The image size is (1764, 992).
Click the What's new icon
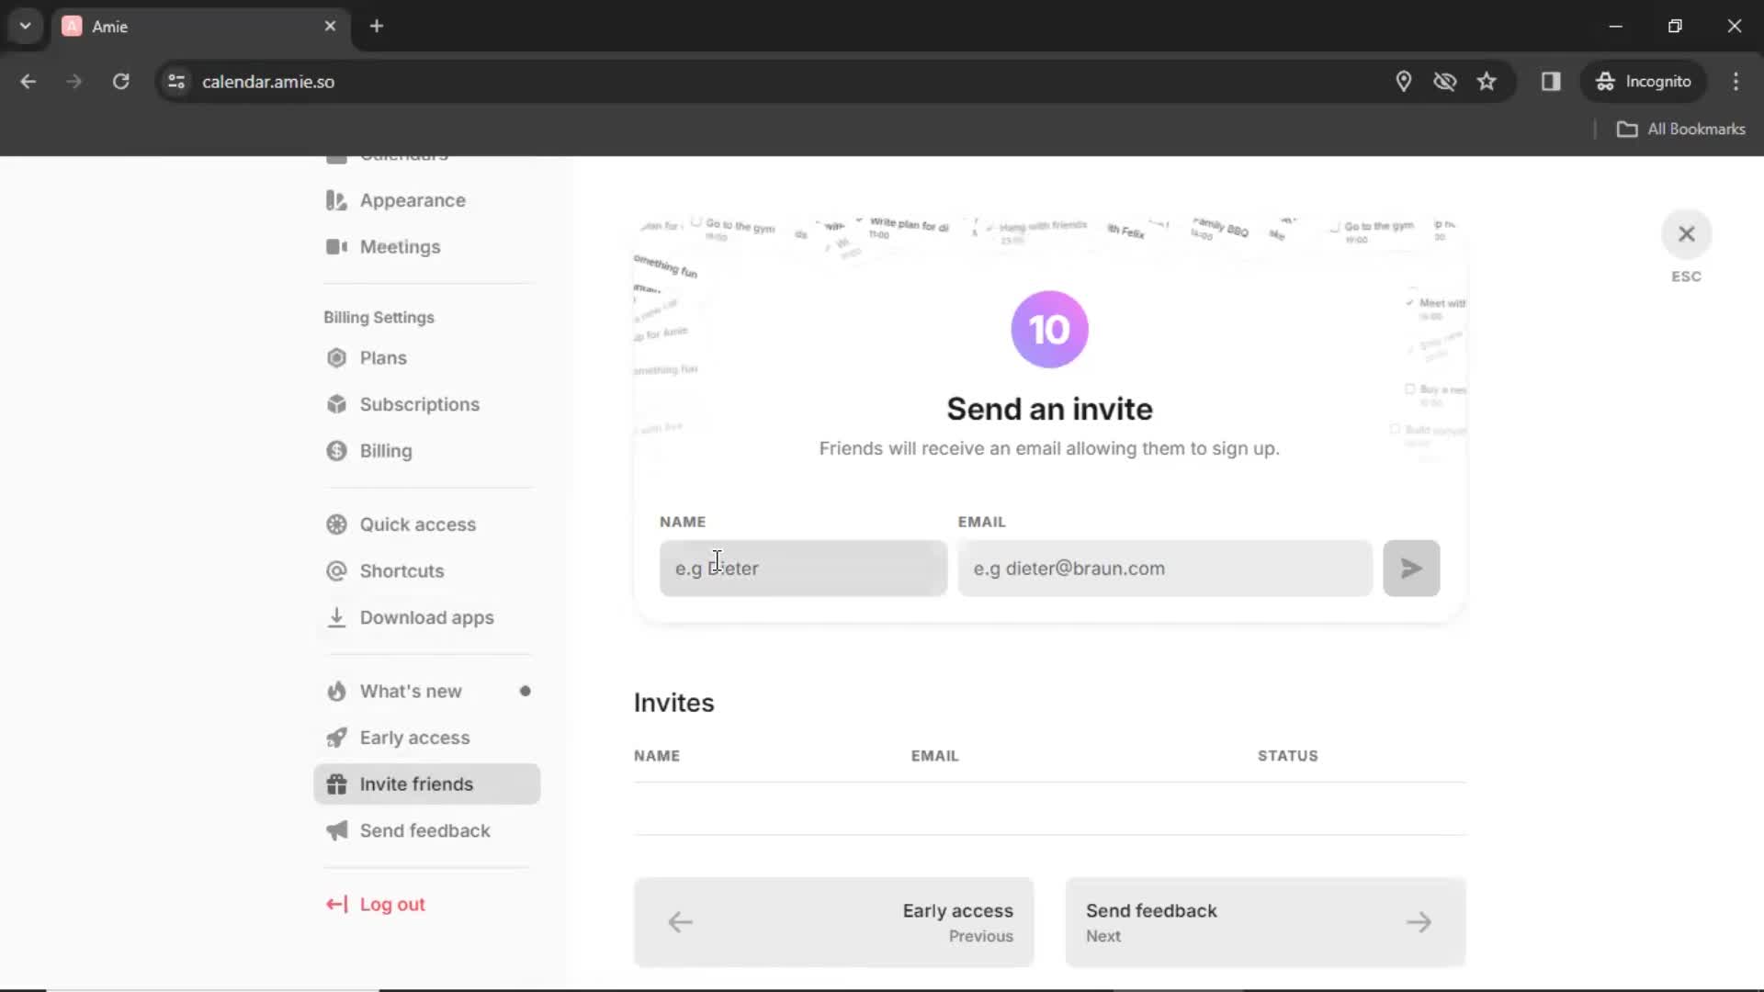337,691
